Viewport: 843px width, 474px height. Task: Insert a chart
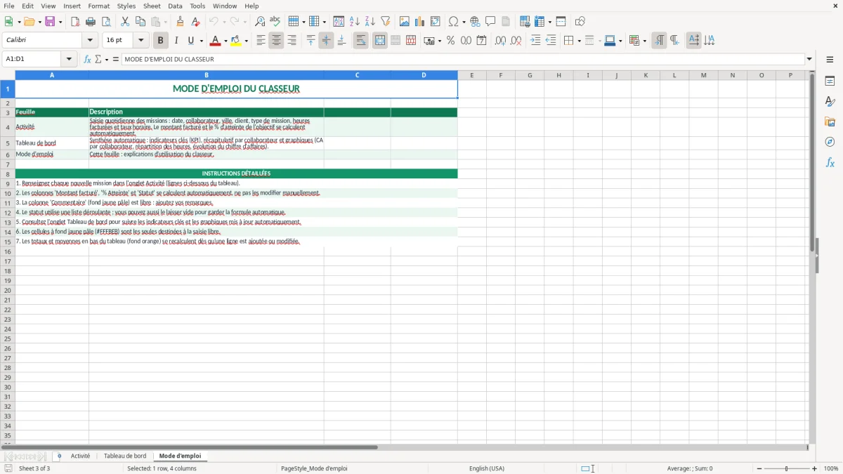pos(420,22)
